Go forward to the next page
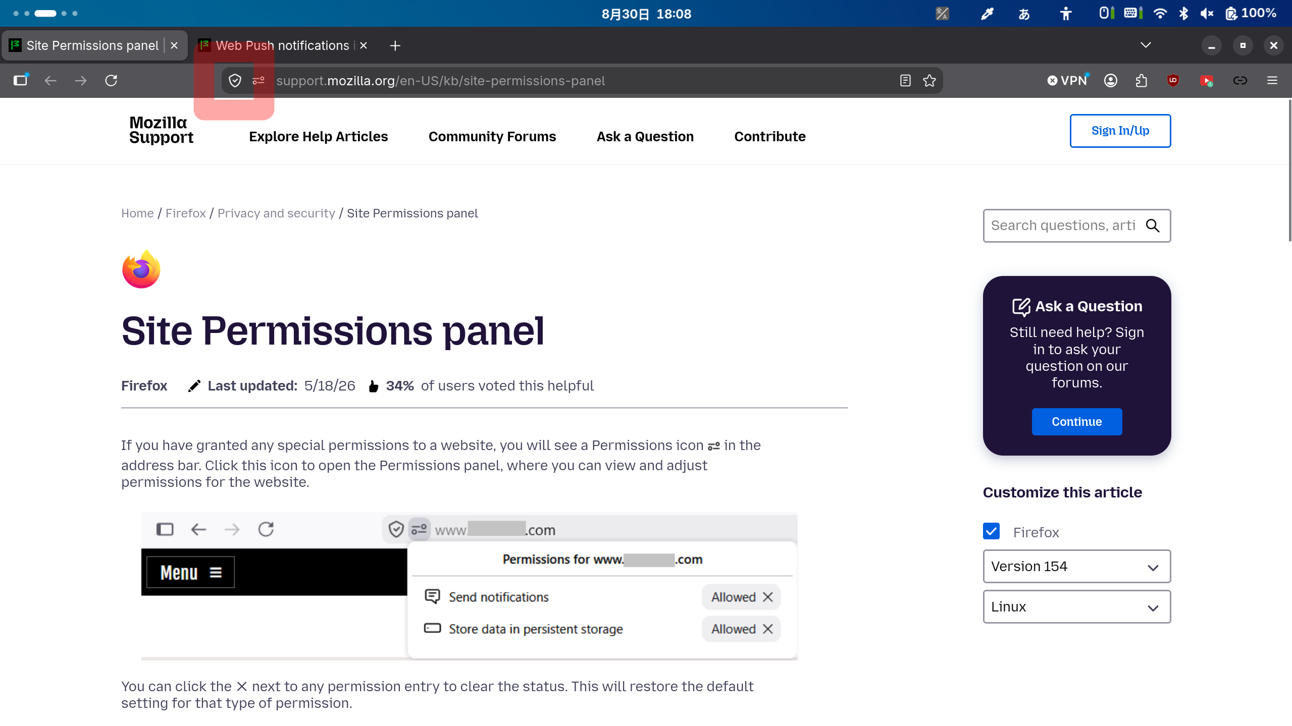Screen dimensions: 1292x726 (81, 81)
